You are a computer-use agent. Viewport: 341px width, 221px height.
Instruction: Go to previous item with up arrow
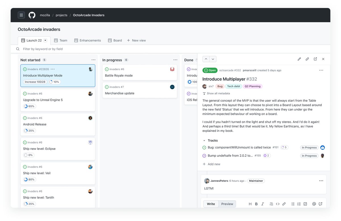tap(206, 59)
